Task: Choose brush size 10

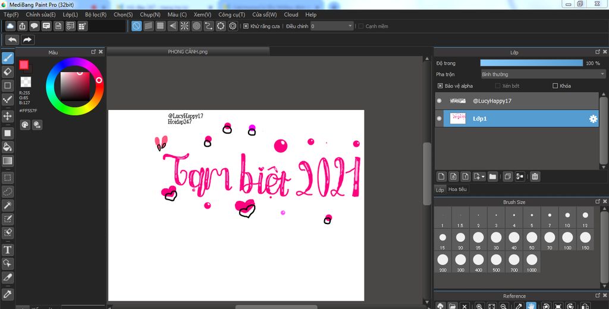Action: click(567, 217)
